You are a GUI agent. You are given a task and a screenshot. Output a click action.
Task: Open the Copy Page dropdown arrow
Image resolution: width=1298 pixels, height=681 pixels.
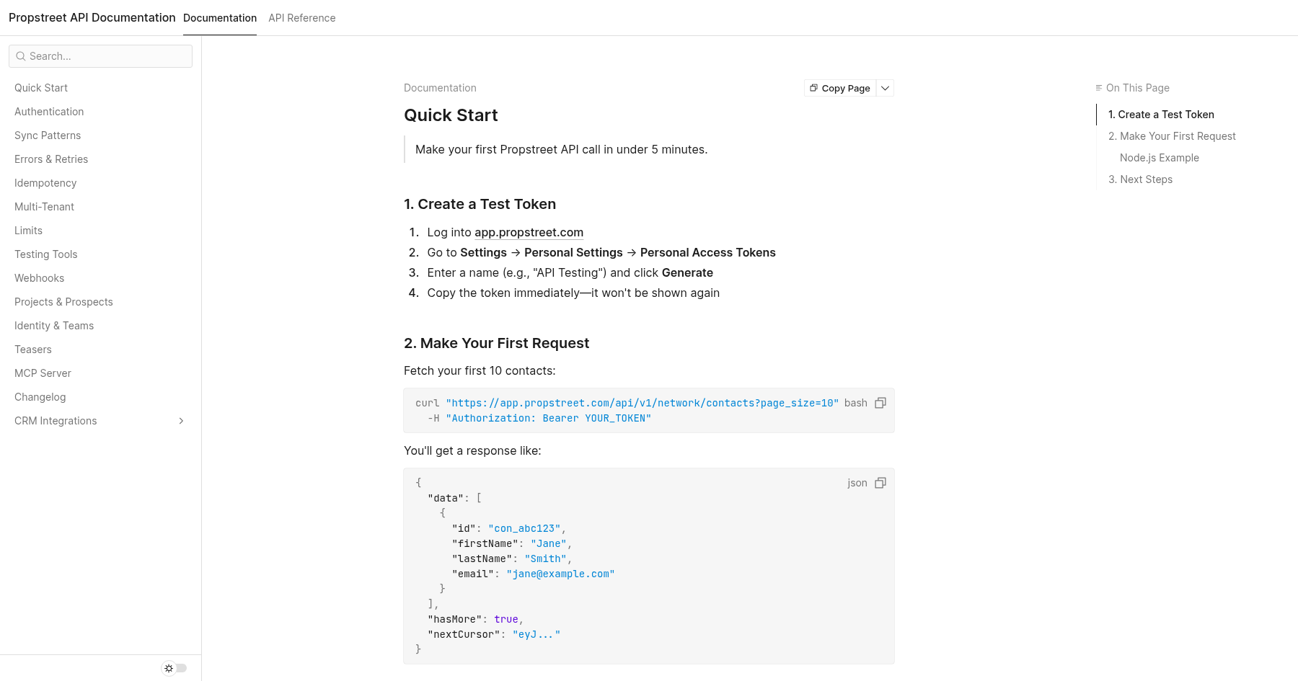point(885,88)
